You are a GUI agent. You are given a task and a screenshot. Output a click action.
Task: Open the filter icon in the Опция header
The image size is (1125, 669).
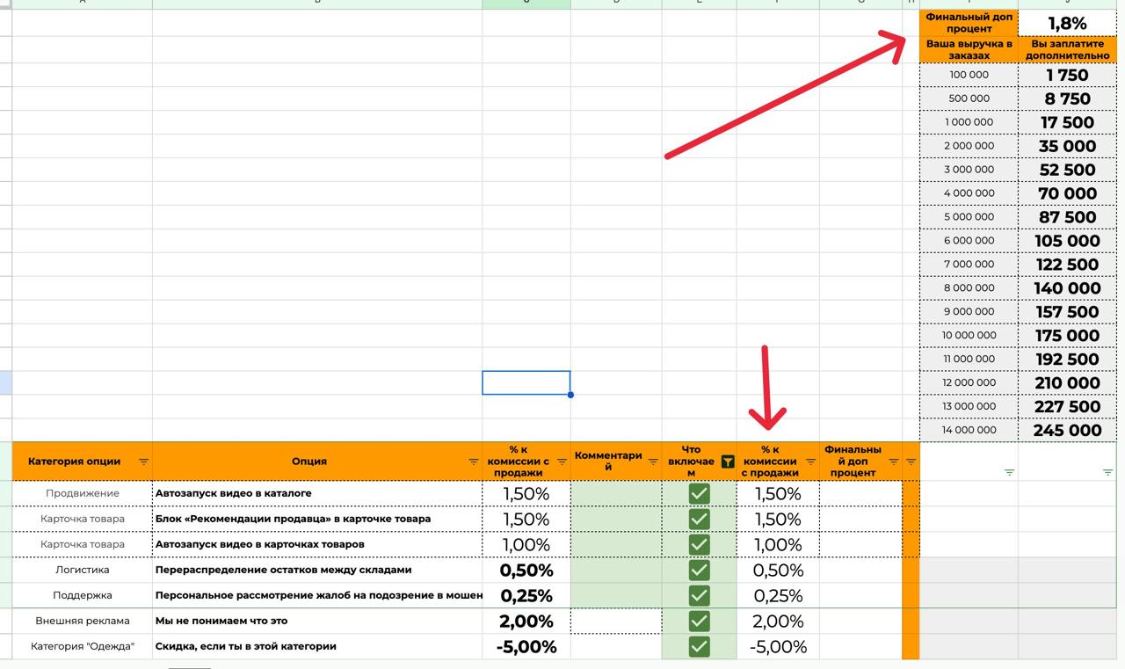tap(474, 462)
